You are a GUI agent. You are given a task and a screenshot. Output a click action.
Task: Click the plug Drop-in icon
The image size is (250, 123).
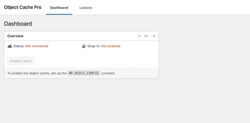tap(84, 46)
